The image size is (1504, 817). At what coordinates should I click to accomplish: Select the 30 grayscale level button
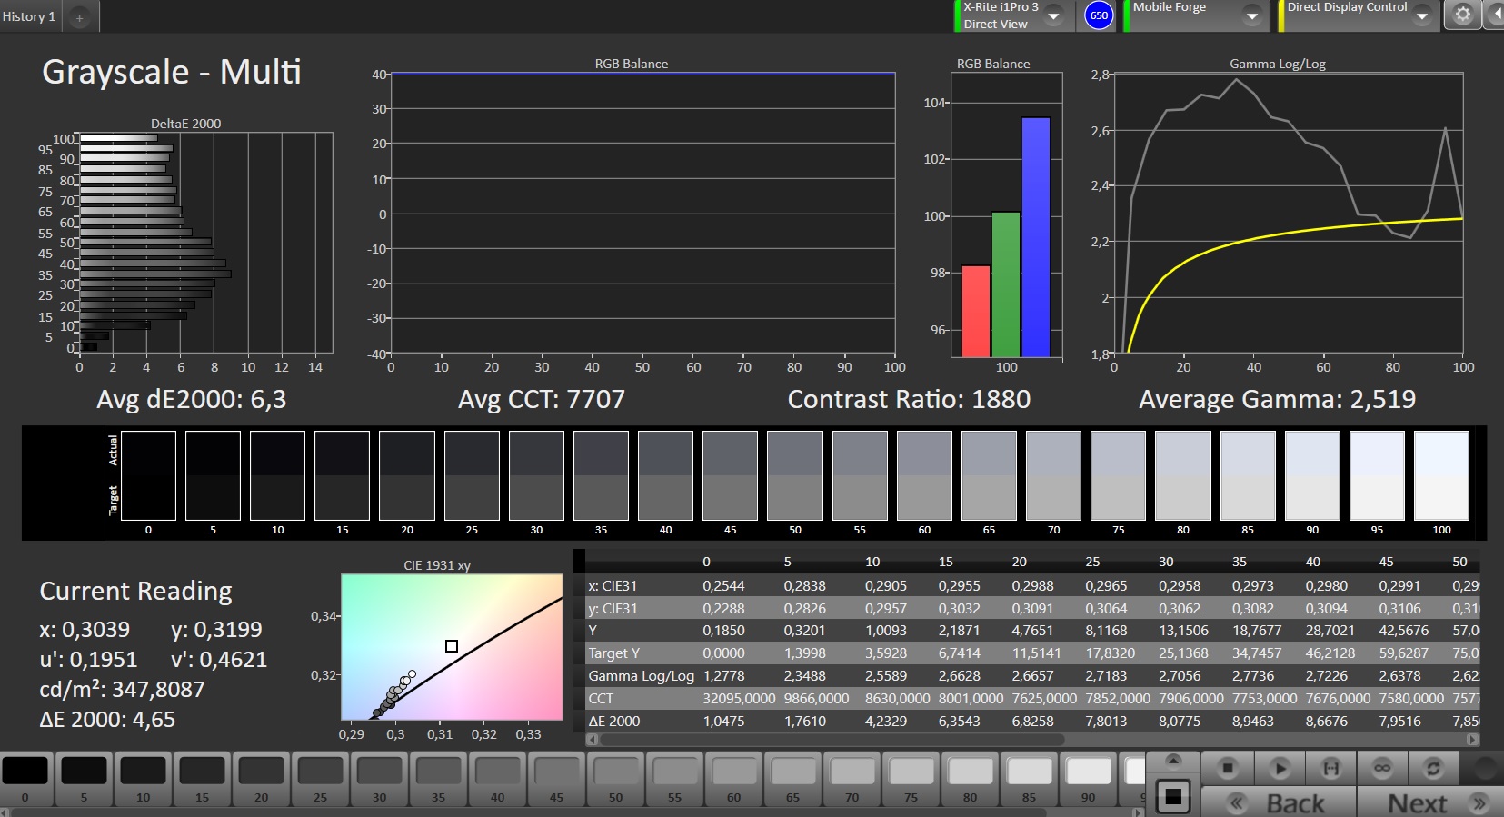[379, 779]
